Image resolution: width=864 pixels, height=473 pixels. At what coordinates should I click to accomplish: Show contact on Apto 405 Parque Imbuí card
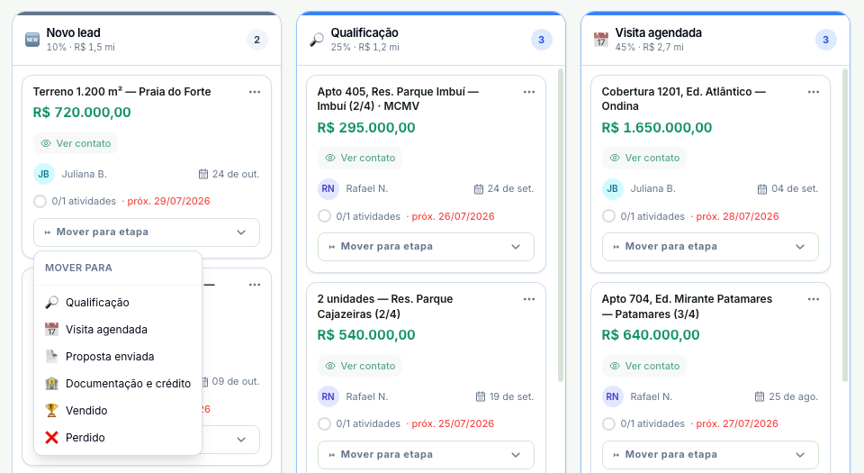pos(360,159)
